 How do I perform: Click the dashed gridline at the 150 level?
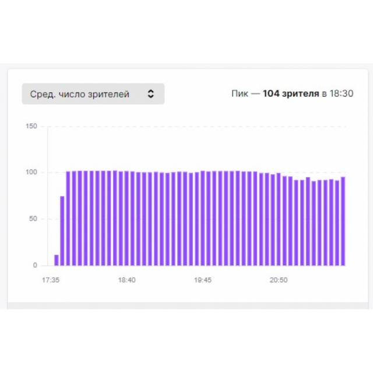point(193,126)
